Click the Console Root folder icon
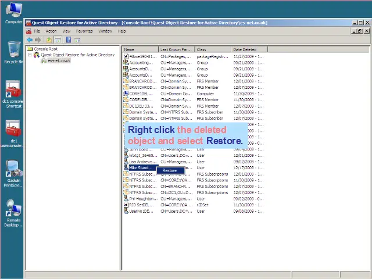The width and height of the screenshot is (372, 279). tap(30, 49)
